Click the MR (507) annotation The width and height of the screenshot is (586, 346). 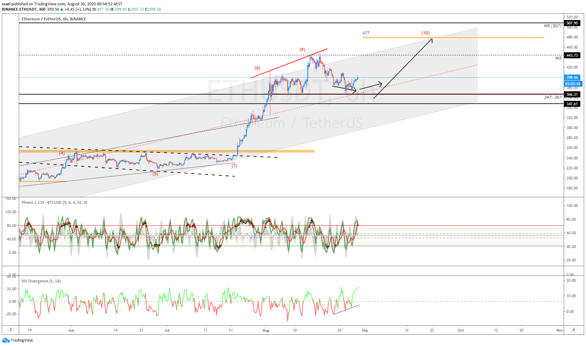click(x=552, y=26)
